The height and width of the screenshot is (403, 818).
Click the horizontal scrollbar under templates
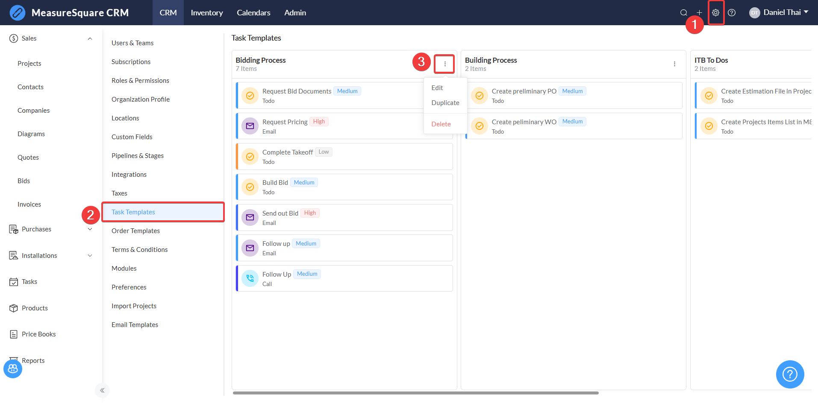click(x=415, y=393)
